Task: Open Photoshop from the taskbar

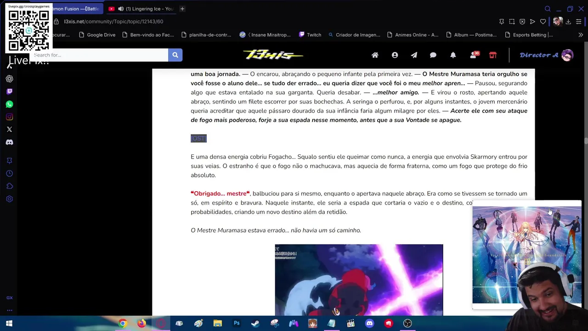Action: (237, 324)
